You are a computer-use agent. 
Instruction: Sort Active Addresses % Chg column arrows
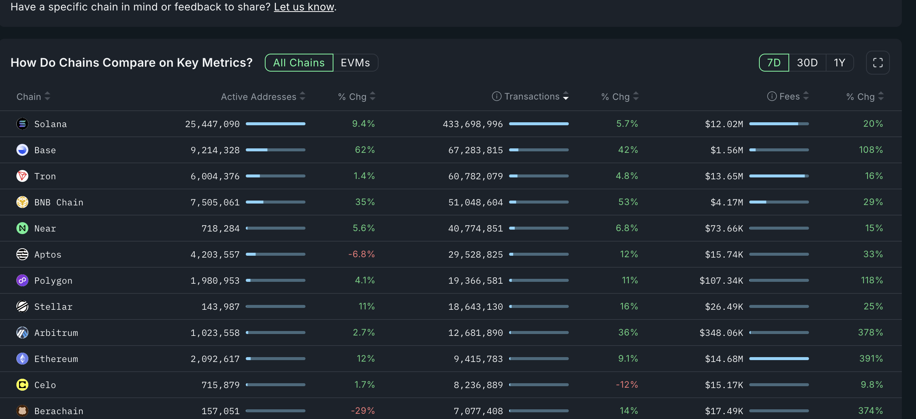pyautogui.click(x=373, y=96)
